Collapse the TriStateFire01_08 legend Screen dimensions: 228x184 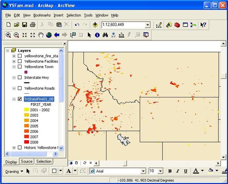pos(14,99)
